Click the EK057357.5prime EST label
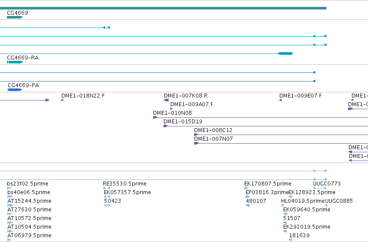368x242 pixels. pos(127,192)
